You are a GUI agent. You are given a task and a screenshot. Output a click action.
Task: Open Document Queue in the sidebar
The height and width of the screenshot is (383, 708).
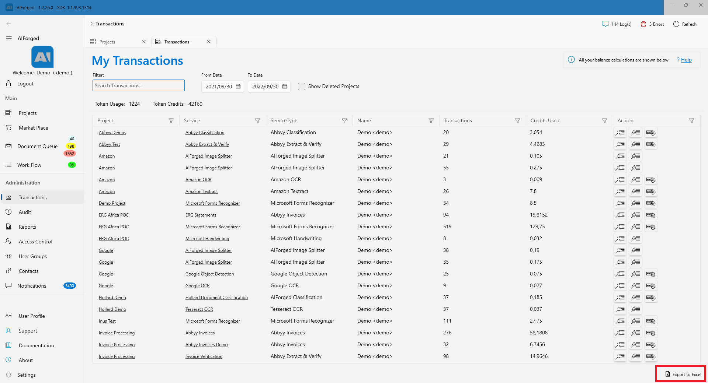pyautogui.click(x=37, y=146)
